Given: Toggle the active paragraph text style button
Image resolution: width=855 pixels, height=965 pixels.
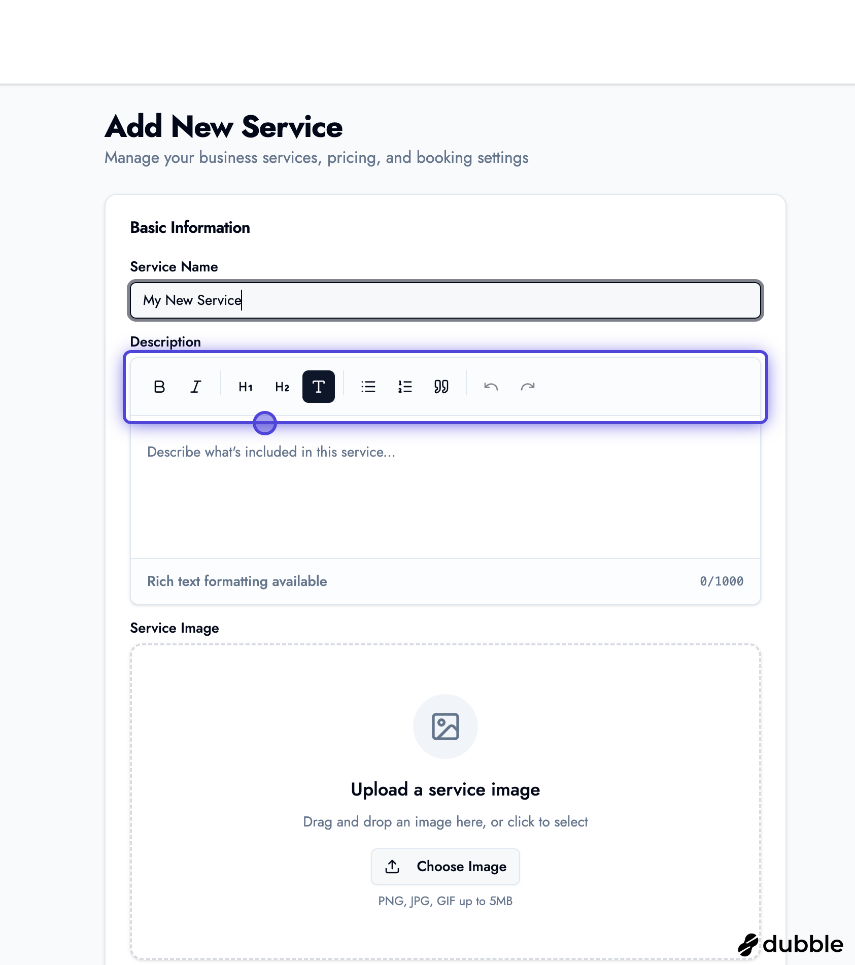Looking at the screenshot, I should (x=318, y=387).
